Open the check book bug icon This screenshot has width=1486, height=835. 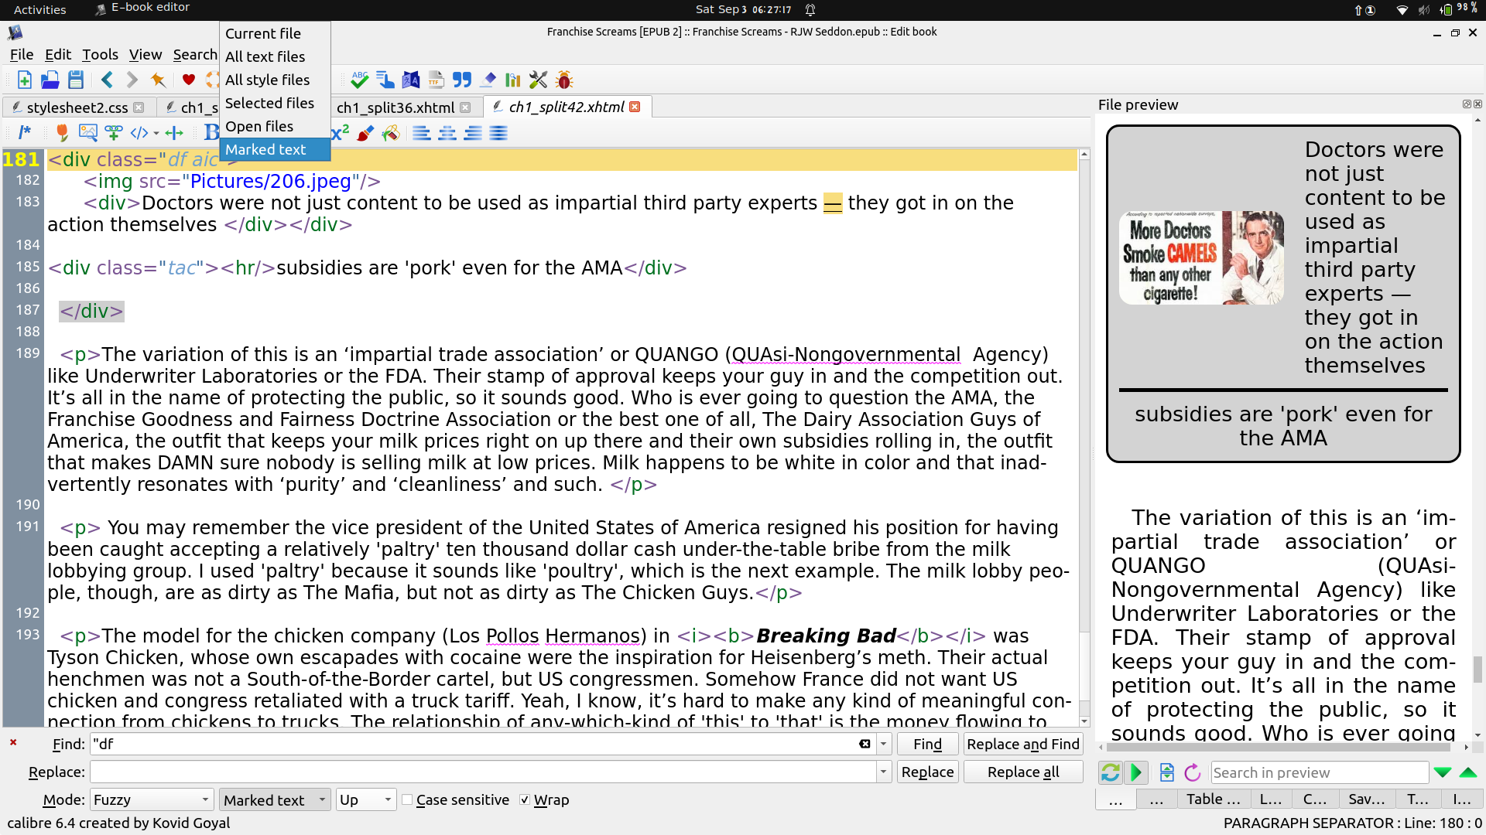pos(564,80)
